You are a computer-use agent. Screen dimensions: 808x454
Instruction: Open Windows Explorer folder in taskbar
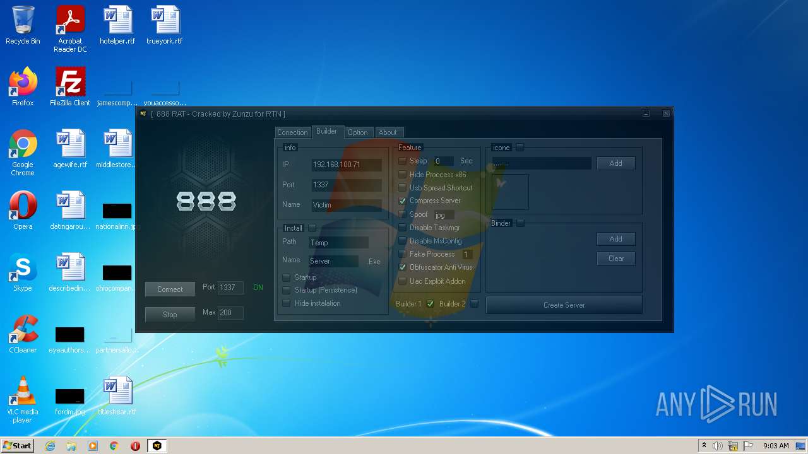(x=71, y=446)
